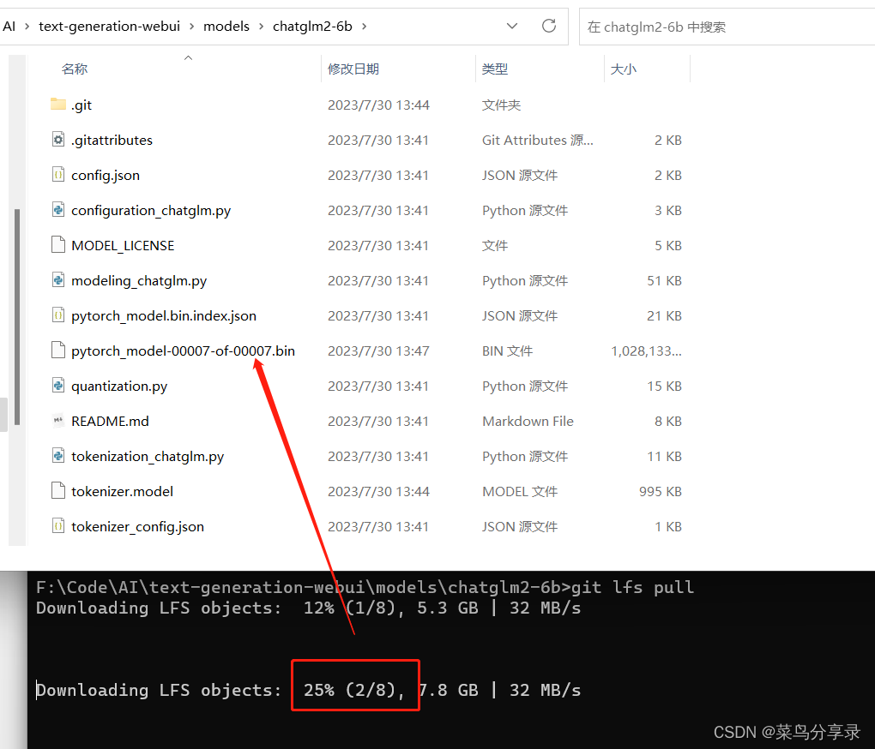875x749 pixels.
Task: Select the MODEL_LICENSE file name
Action: [123, 245]
